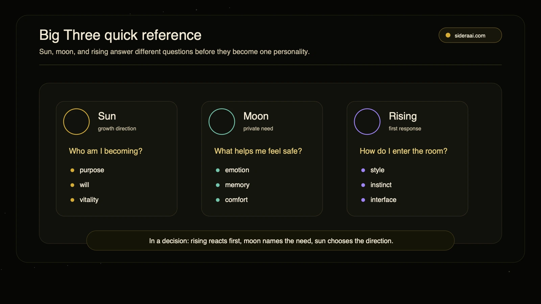Select the purple Rising circle icon
This screenshot has height=304, width=541.
[x=367, y=122]
